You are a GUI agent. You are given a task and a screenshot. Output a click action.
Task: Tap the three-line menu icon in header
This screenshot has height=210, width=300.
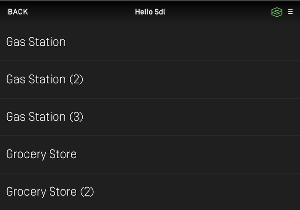(291, 12)
